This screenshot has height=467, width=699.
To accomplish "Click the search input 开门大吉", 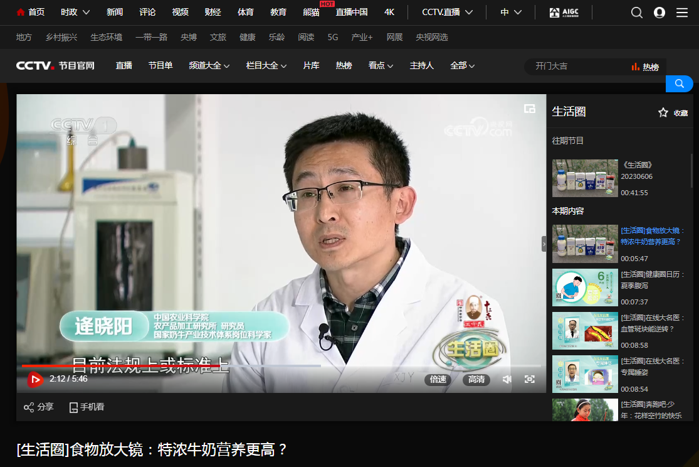I will [x=577, y=67].
